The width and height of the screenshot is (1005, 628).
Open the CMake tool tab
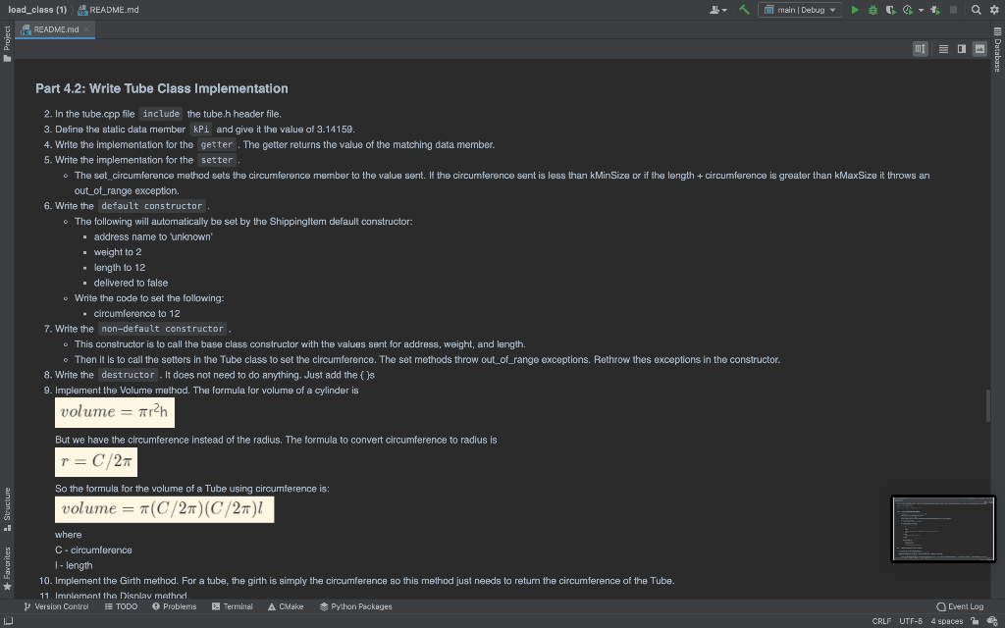coord(286,606)
